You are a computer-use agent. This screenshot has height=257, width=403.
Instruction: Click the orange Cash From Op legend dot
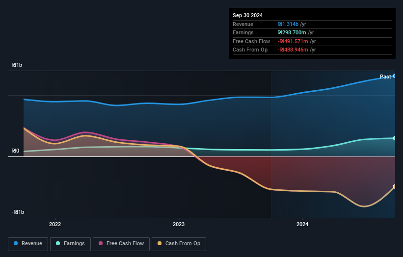pyautogui.click(x=160, y=243)
